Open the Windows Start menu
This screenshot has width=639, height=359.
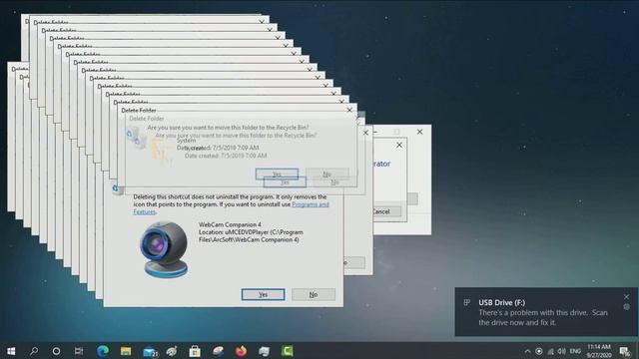(x=11, y=351)
